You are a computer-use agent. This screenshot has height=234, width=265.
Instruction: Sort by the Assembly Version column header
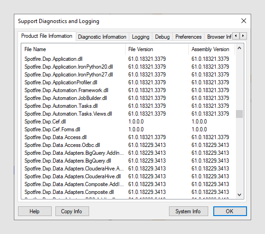coord(212,49)
